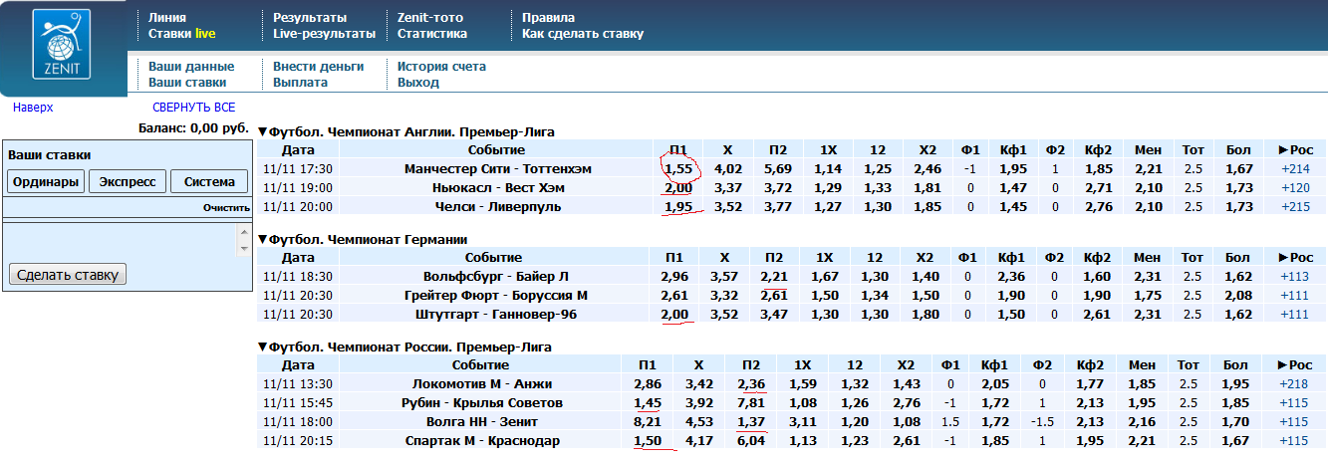This screenshot has height=464, width=1328.
Task: Open Ваши данные
Action: coord(191,67)
